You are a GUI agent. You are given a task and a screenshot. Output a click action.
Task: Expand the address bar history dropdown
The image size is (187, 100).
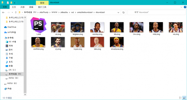tap(118, 13)
